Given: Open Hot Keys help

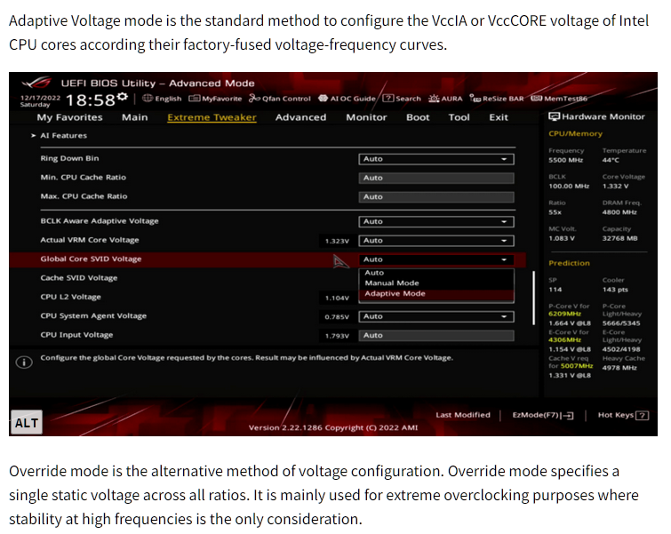Looking at the screenshot, I should click(623, 415).
